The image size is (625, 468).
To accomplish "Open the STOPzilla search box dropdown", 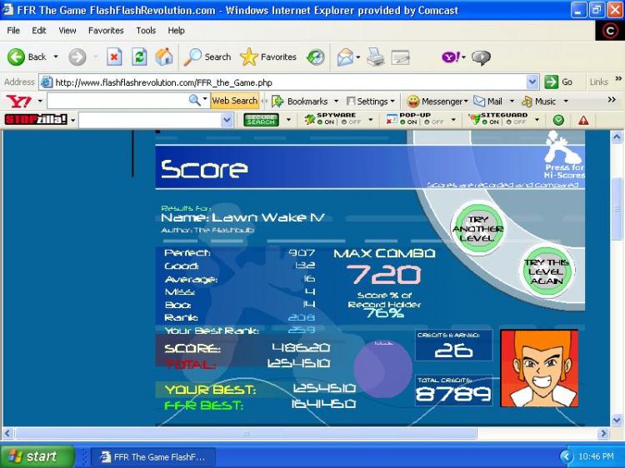I will coord(227,120).
